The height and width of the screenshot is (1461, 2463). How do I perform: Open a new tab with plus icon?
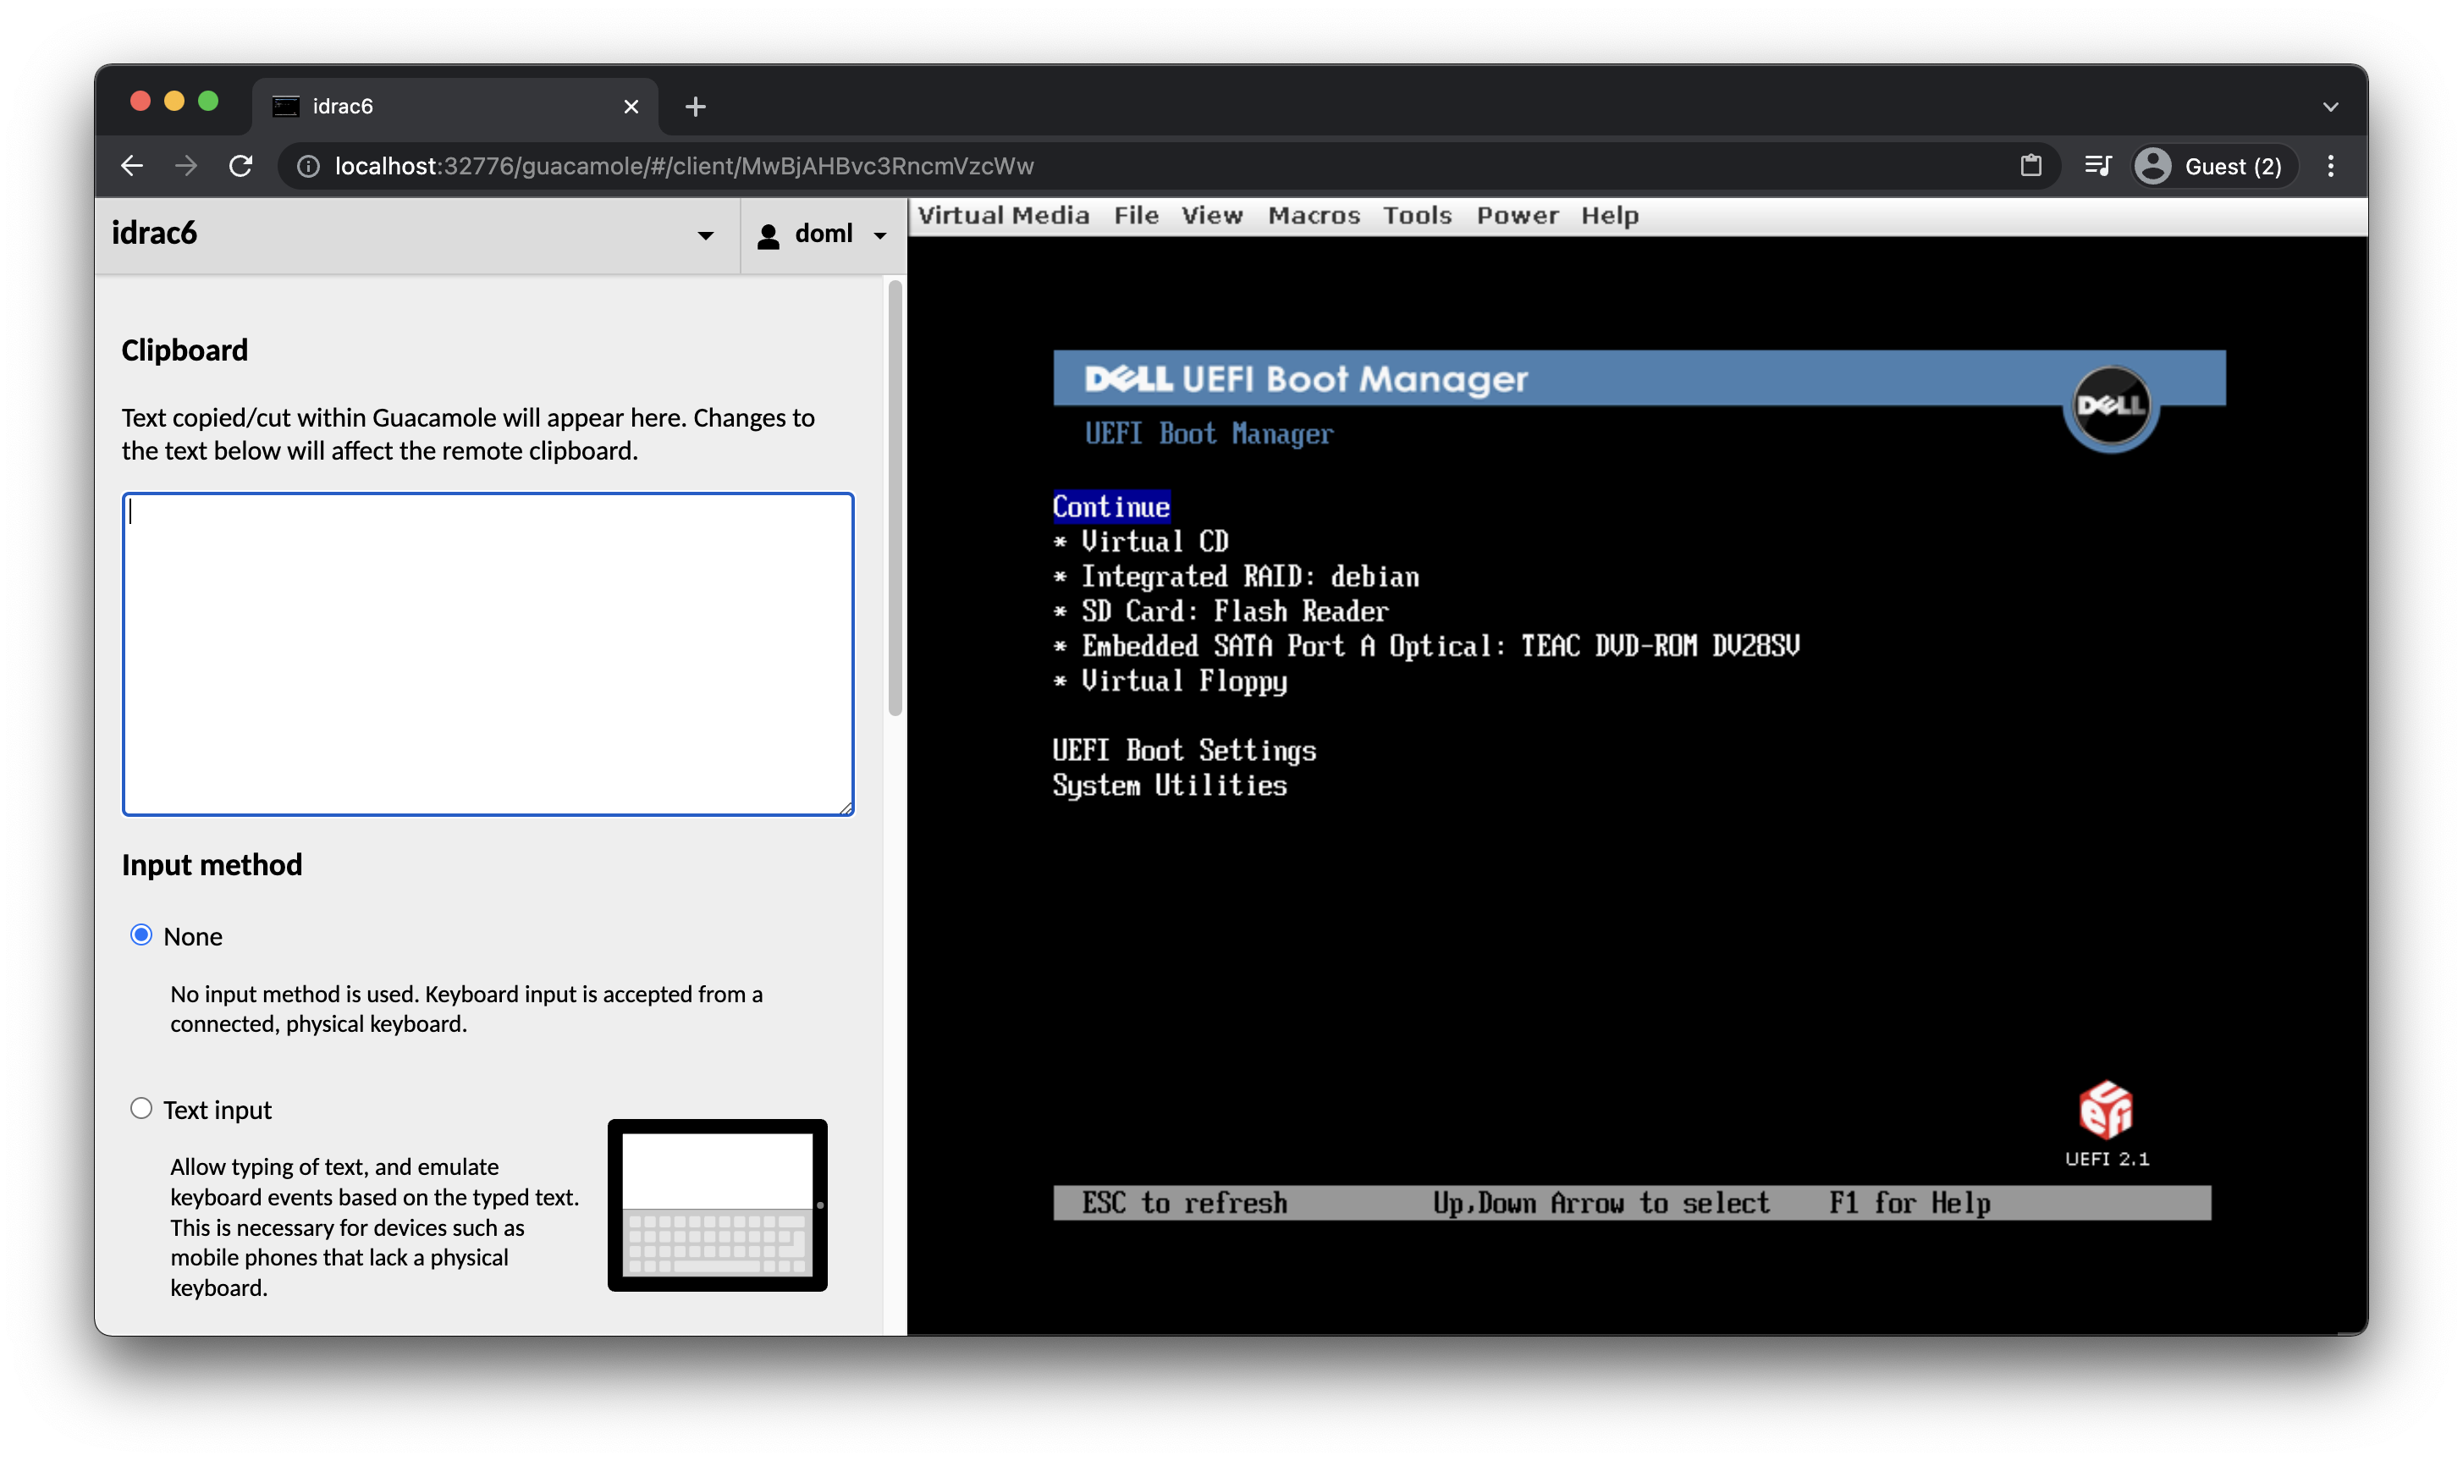tap(695, 107)
